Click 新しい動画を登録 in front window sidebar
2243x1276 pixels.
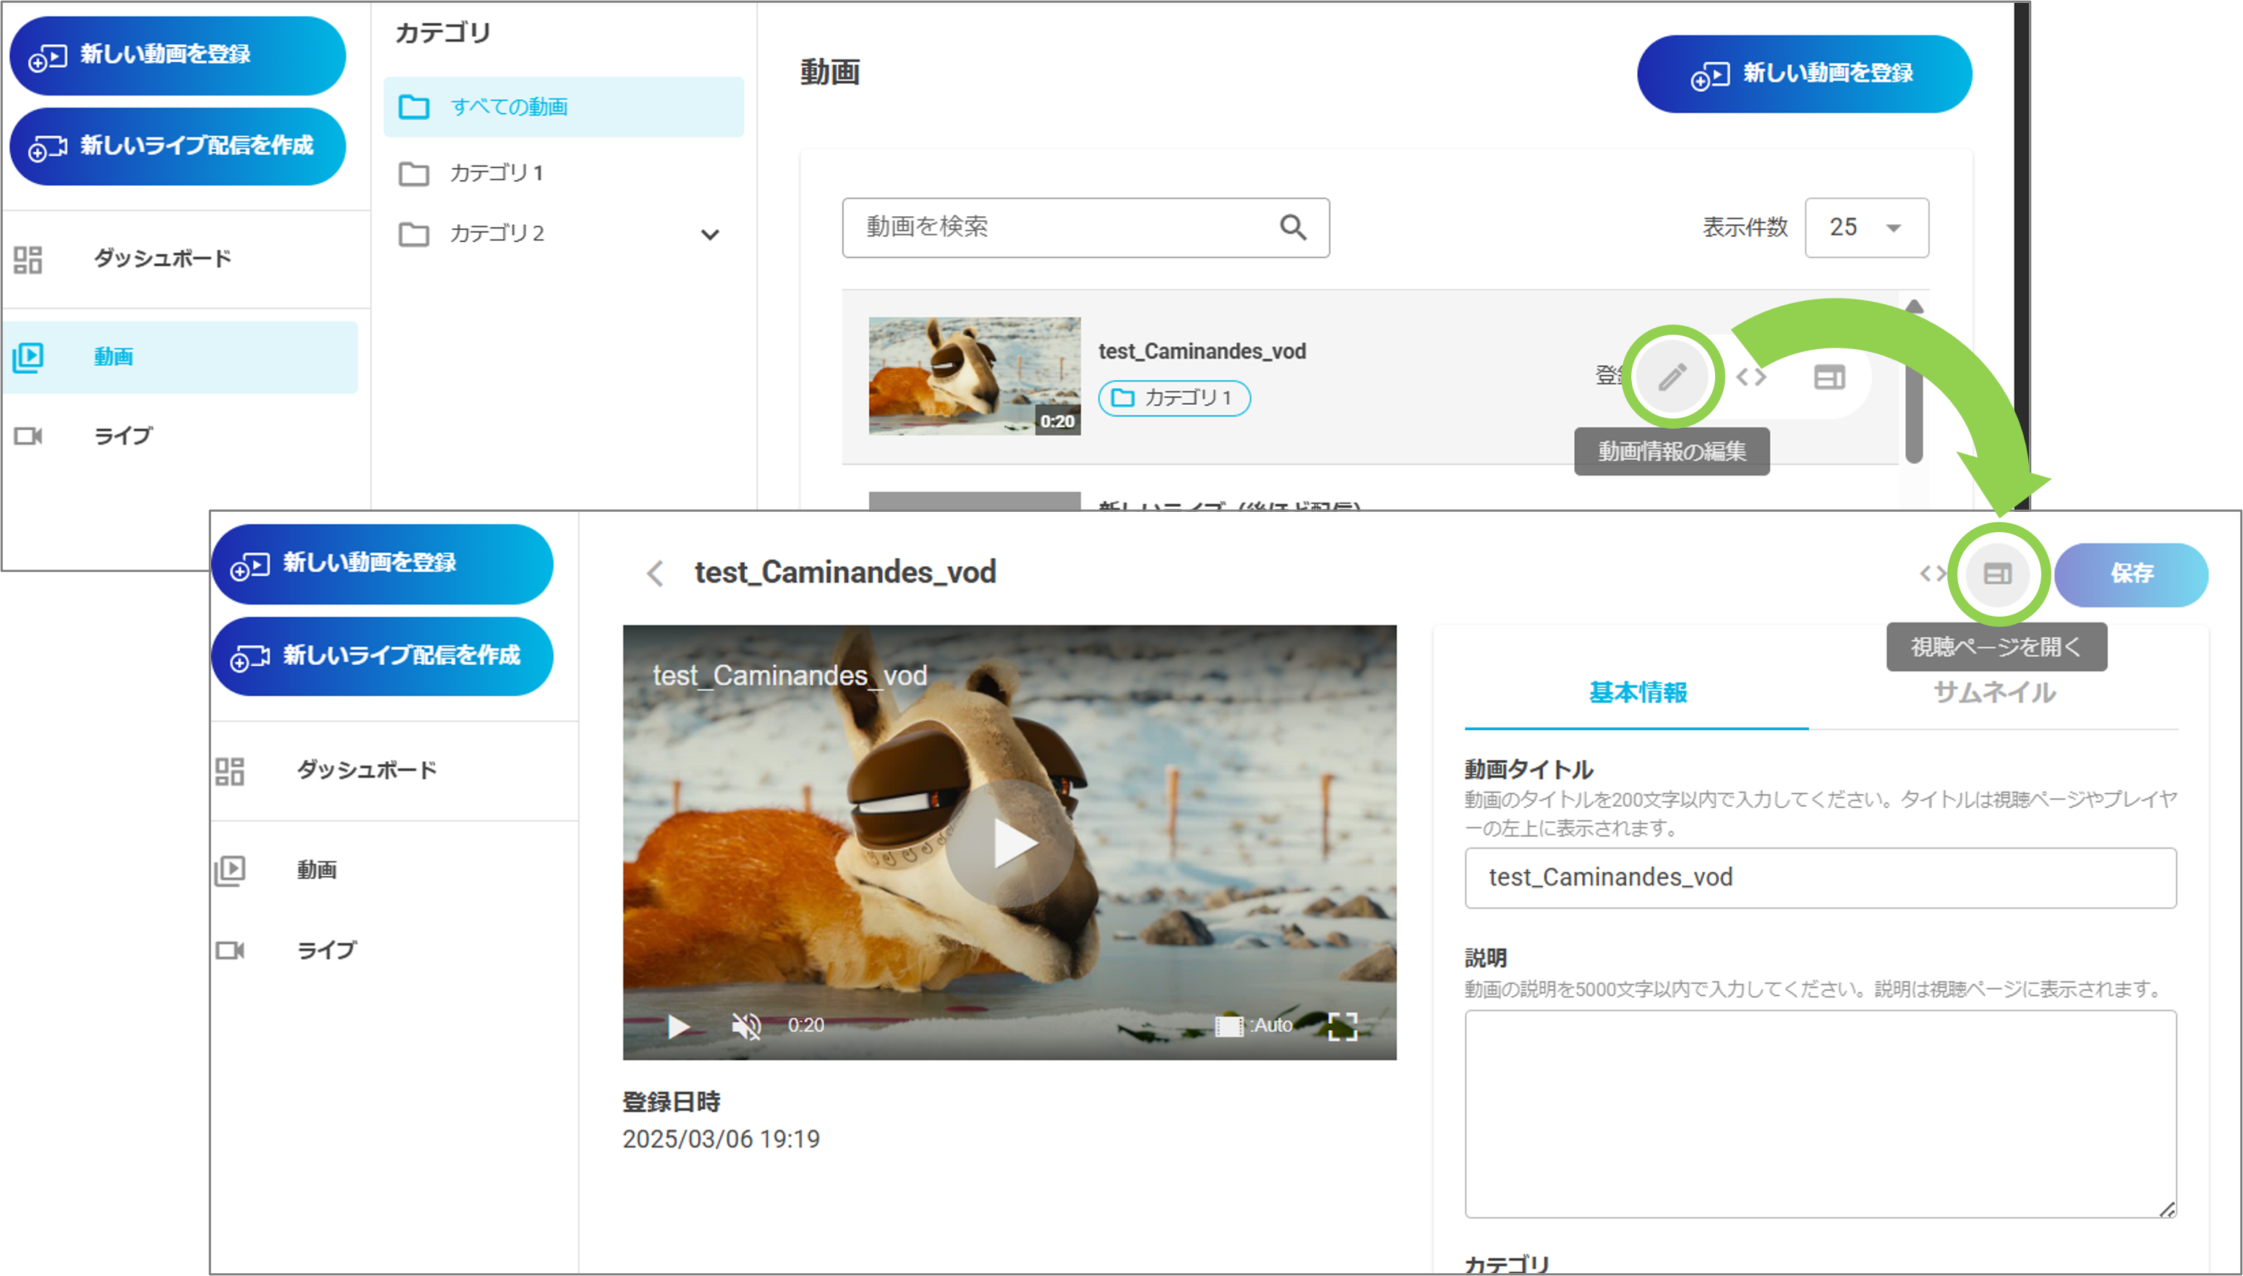point(383,565)
